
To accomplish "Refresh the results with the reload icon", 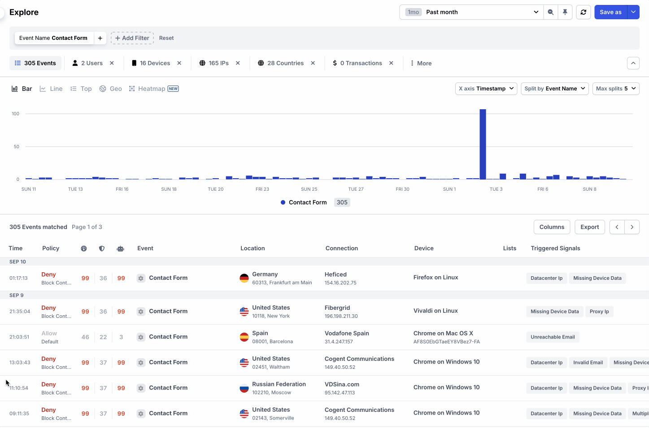I will (584, 12).
